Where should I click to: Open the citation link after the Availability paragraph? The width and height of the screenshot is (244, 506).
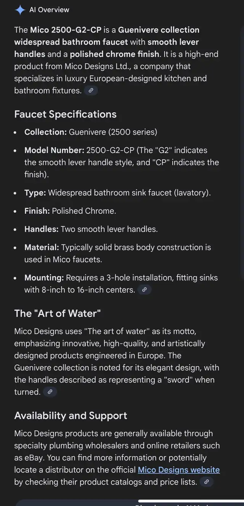(x=206, y=482)
